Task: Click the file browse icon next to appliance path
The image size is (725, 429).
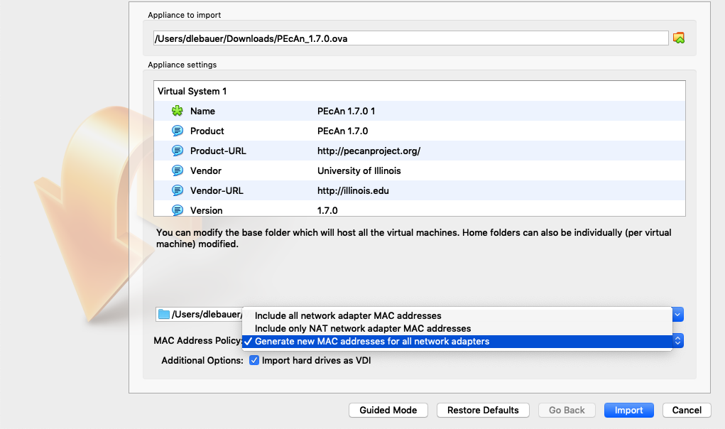Action: [x=679, y=38]
